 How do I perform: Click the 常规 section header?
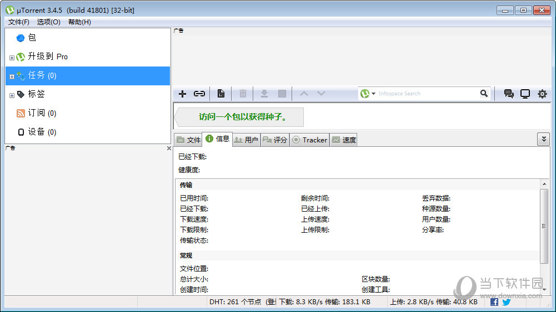click(x=186, y=255)
